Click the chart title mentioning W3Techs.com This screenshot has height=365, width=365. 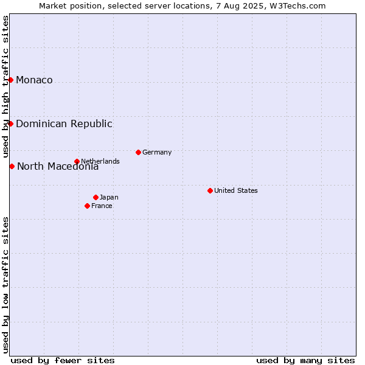click(x=182, y=6)
